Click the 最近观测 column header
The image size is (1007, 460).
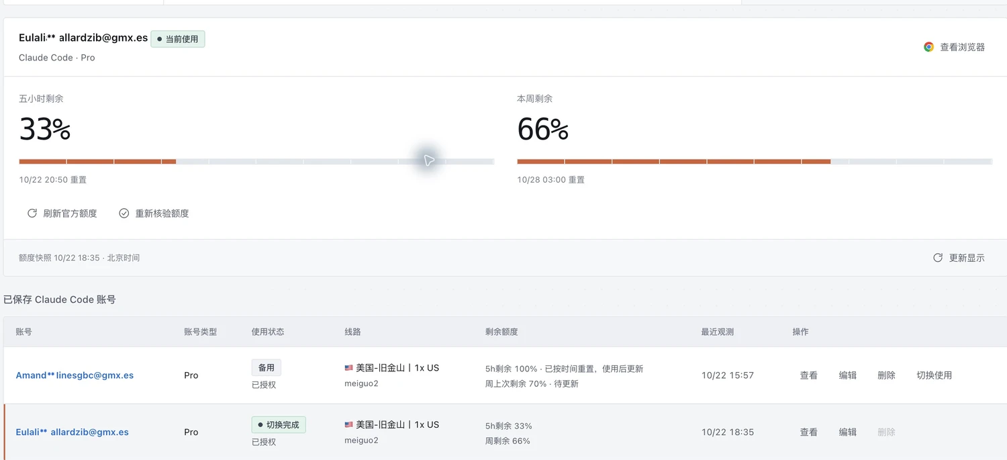tap(718, 332)
